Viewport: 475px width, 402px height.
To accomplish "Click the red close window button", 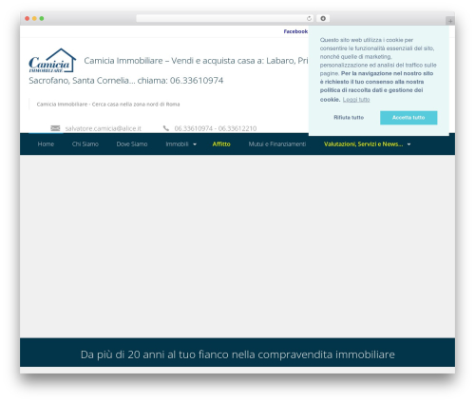I will pos(28,18).
